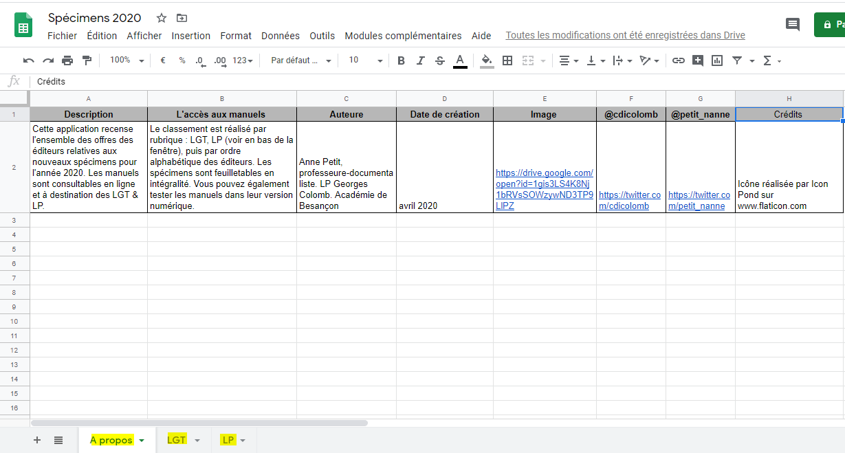
Task: Open the Afficher menu
Action: (x=144, y=36)
